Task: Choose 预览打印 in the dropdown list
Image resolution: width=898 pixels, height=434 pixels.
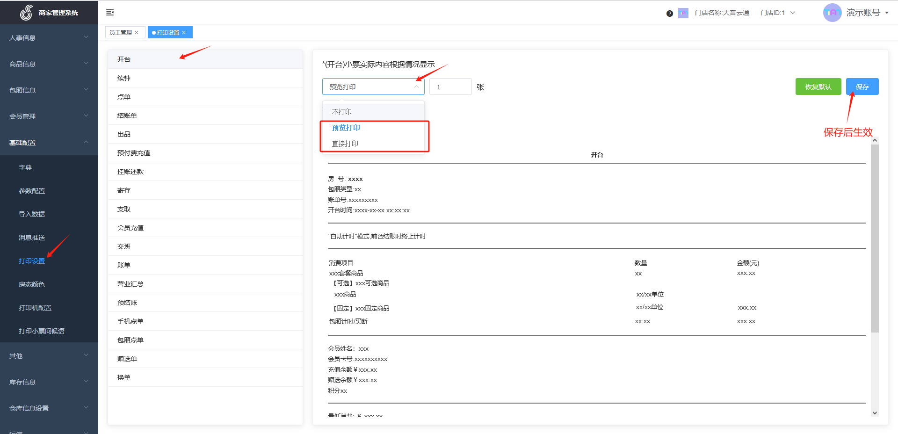Action: 373,128
